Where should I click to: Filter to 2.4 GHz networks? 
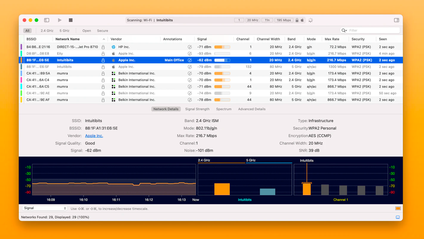point(47,31)
